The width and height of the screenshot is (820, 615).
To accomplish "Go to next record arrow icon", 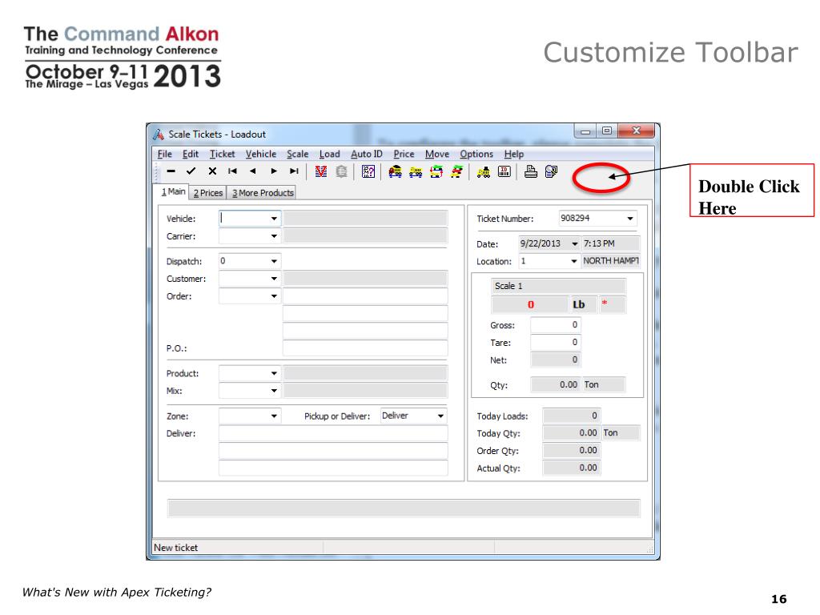I will [274, 171].
